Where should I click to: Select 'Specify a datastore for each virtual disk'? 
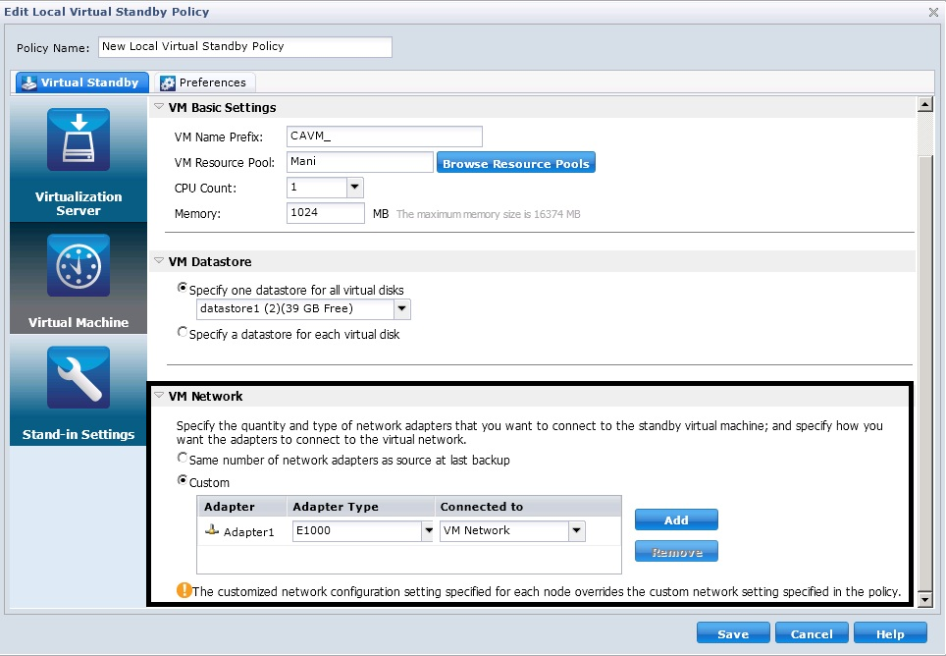tap(183, 332)
